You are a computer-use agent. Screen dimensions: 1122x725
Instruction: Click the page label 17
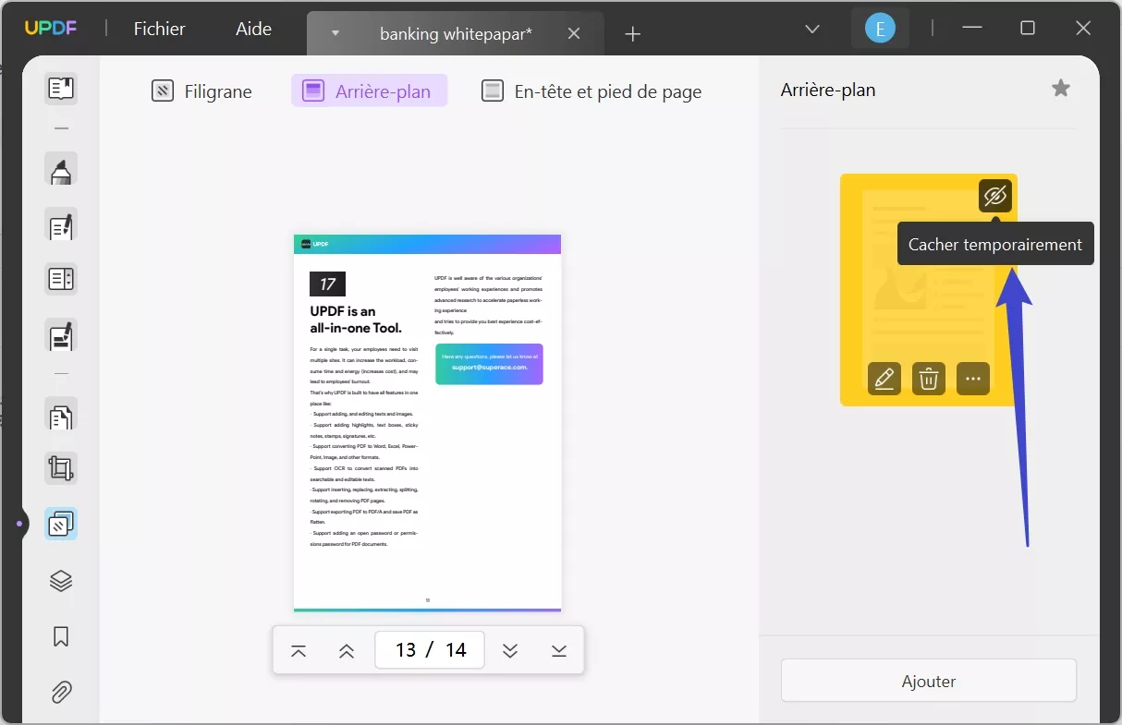pos(327,284)
